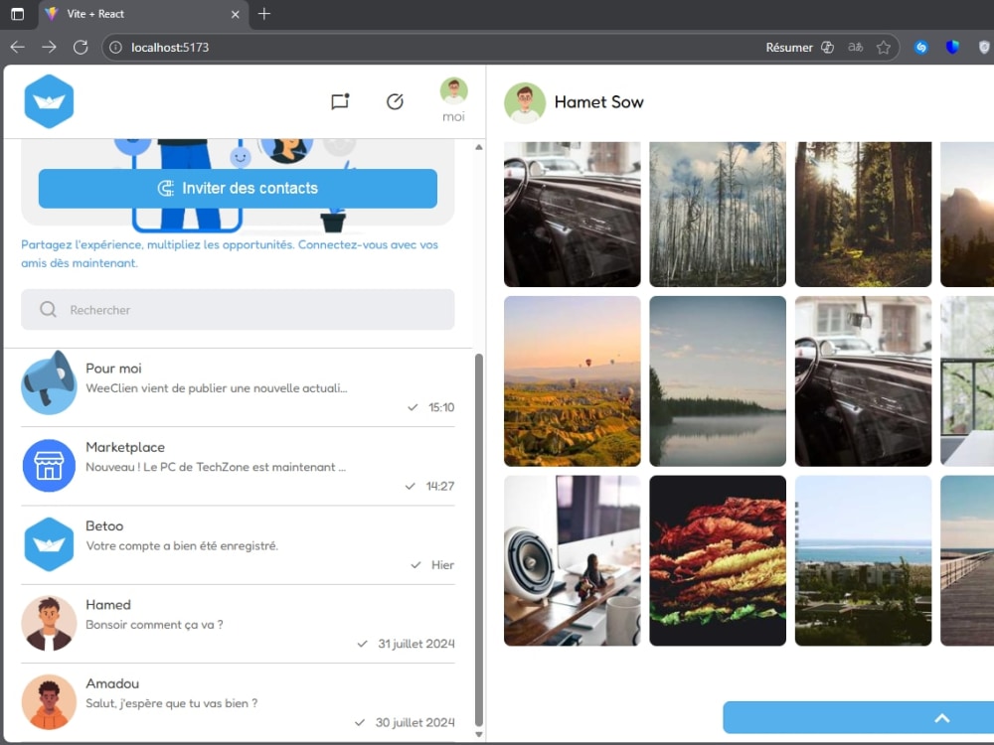
Task: Open the tab actions icon at the top left
Action: click(x=18, y=14)
